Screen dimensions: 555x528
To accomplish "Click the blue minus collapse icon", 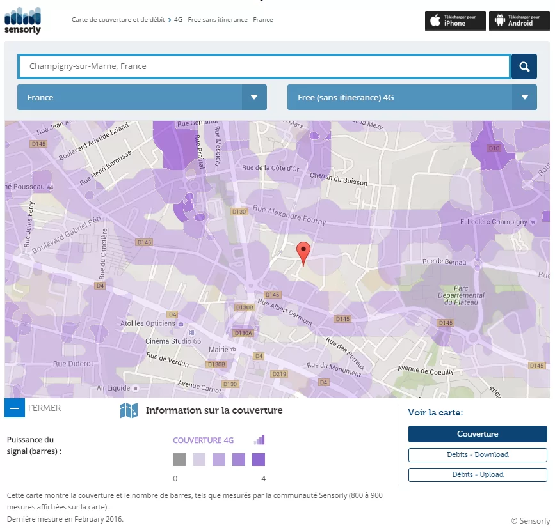I will tap(15, 408).
